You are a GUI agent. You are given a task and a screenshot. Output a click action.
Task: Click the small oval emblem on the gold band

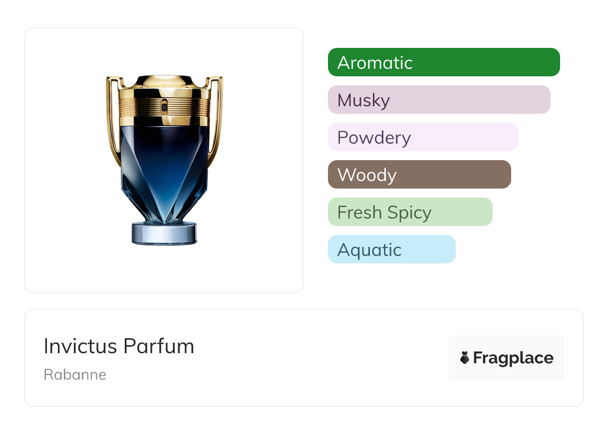coord(165,106)
